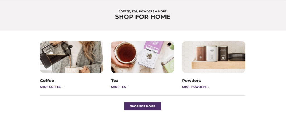Viewport: 286px width, 118px height.
Task: Select the Coffee category heading
Action: click(47, 81)
